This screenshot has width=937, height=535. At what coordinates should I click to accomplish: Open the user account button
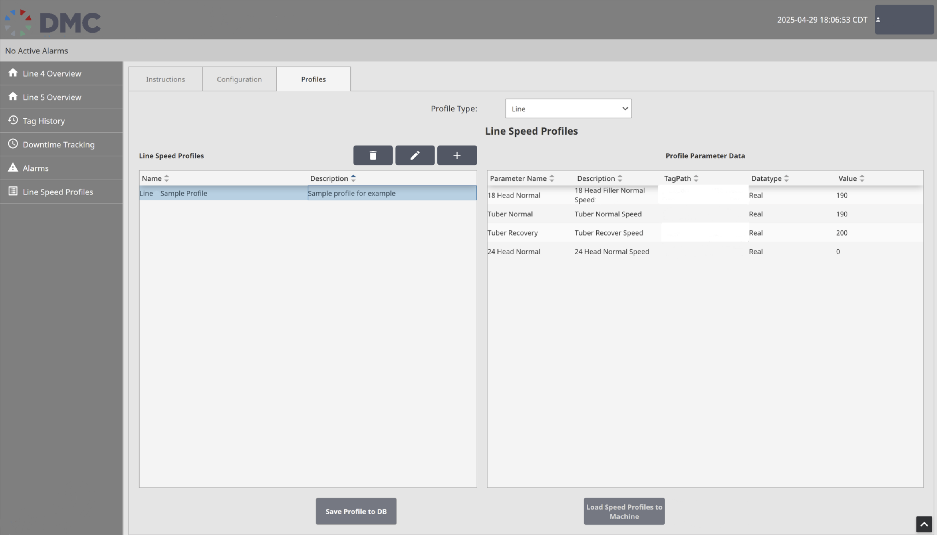tap(904, 19)
